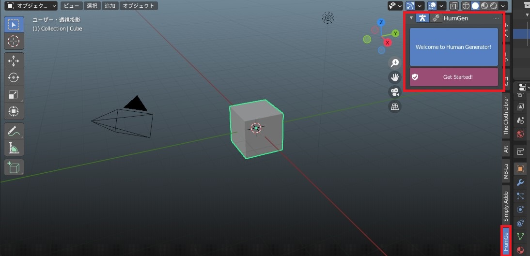Viewport: 530px width, 256px height.
Task: Switch to material preview shading
Action: 484,6
